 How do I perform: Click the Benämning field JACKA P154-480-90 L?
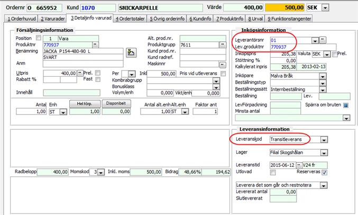tap(83, 51)
